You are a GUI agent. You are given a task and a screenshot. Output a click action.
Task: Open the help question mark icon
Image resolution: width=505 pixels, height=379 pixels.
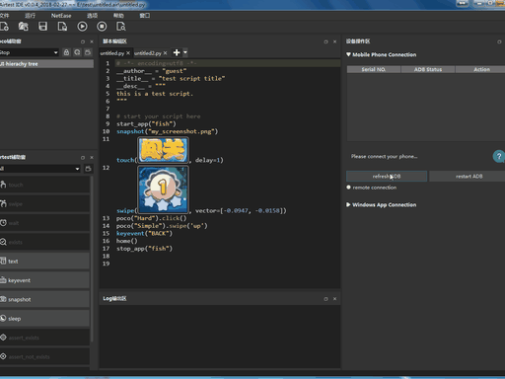click(x=498, y=156)
